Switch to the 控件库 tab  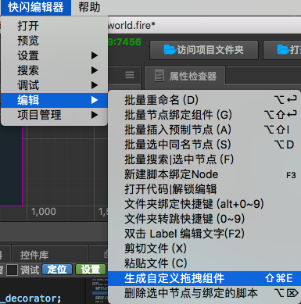34,255
